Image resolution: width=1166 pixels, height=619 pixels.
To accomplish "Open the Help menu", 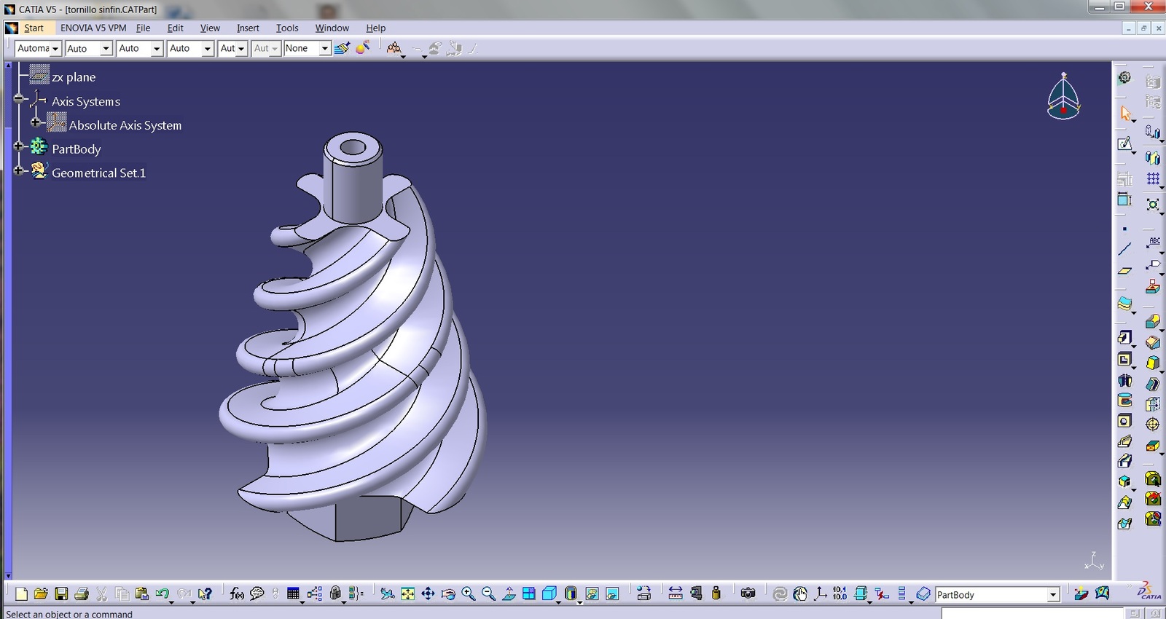I will (x=376, y=28).
